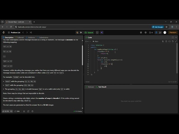
Task: Open a new browser tab
Action: (34, 22)
